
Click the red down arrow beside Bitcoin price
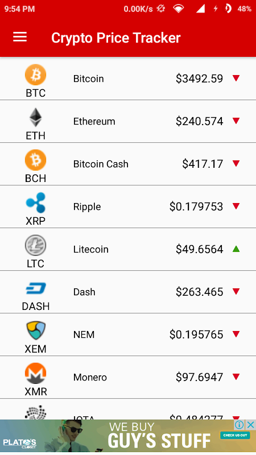tap(236, 78)
